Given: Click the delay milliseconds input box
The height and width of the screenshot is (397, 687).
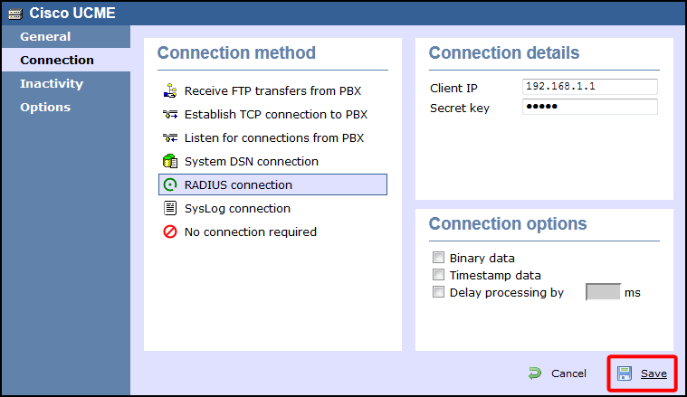Looking at the screenshot, I should point(603,292).
